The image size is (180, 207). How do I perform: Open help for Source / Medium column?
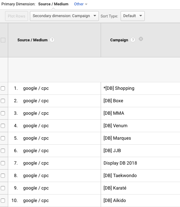coord(52,40)
